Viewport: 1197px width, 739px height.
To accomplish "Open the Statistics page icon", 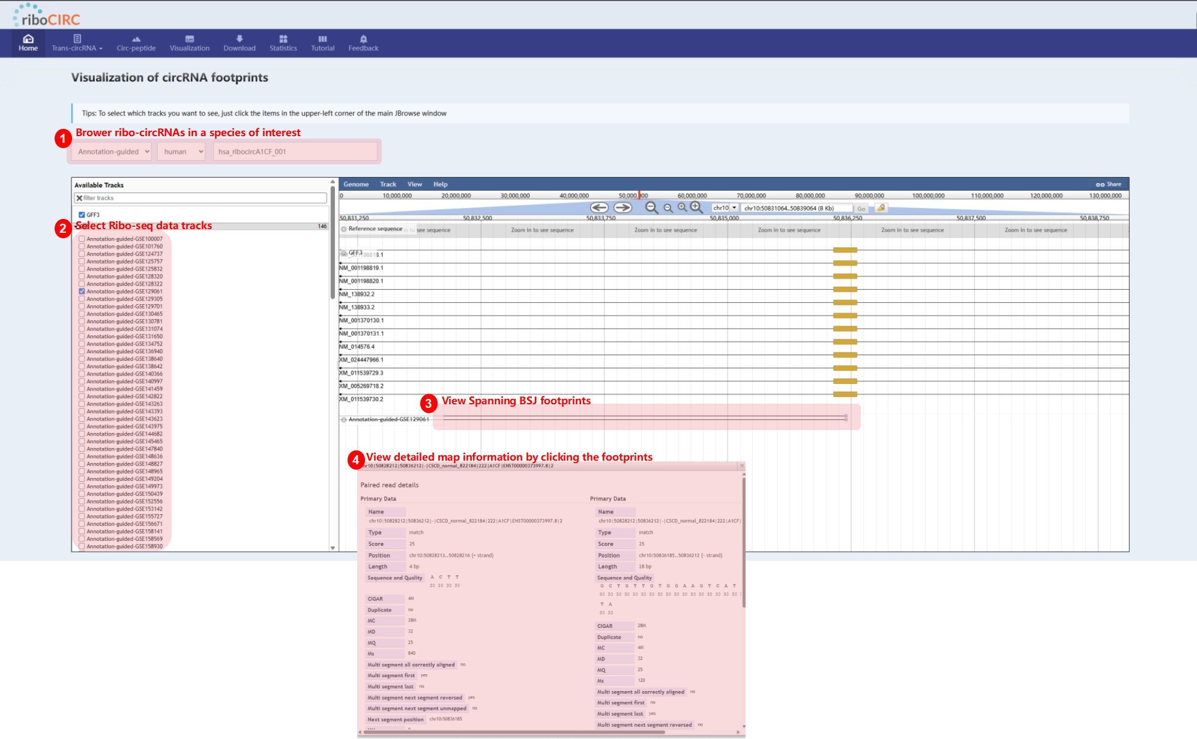I will pyautogui.click(x=283, y=40).
